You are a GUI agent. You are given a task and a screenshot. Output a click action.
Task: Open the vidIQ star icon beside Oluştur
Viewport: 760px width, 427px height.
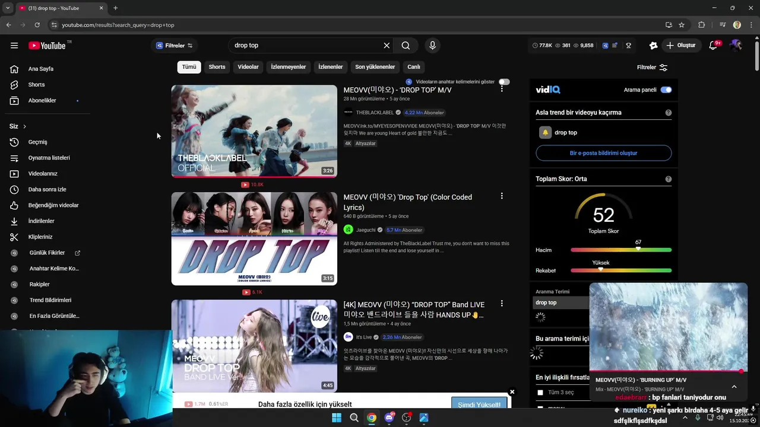click(x=653, y=45)
